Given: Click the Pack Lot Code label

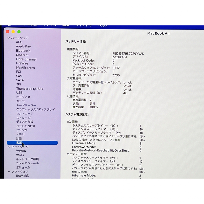Looking at the screenshot, I should pos(84,60).
